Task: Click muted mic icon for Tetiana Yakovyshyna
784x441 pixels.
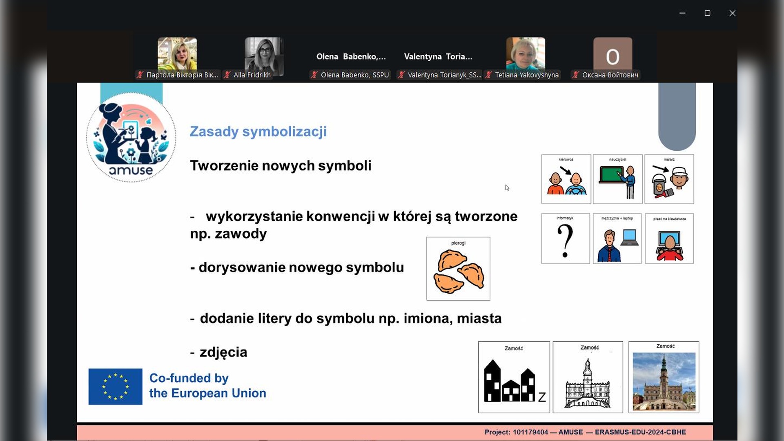Action: coord(488,75)
